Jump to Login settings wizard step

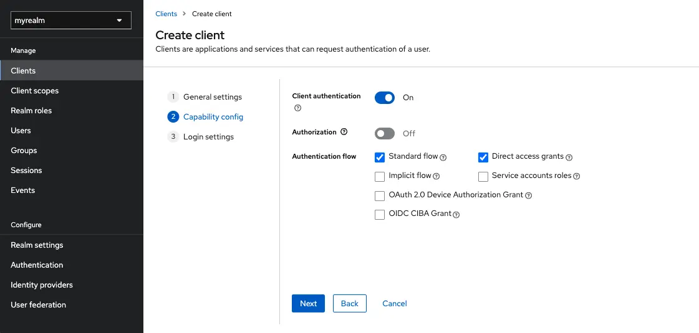tap(201, 137)
